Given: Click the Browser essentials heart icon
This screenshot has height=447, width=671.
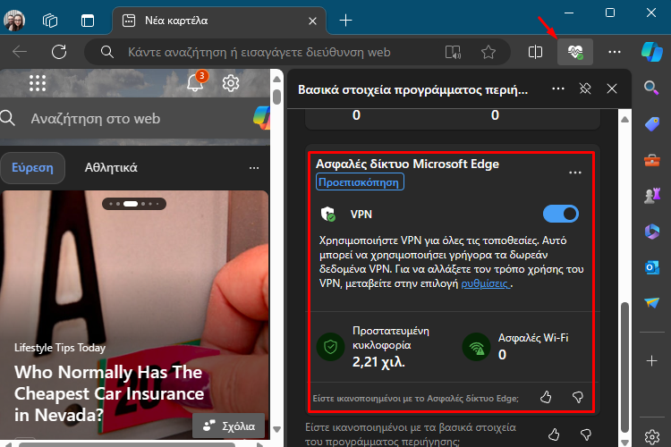Looking at the screenshot, I should [x=575, y=52].
